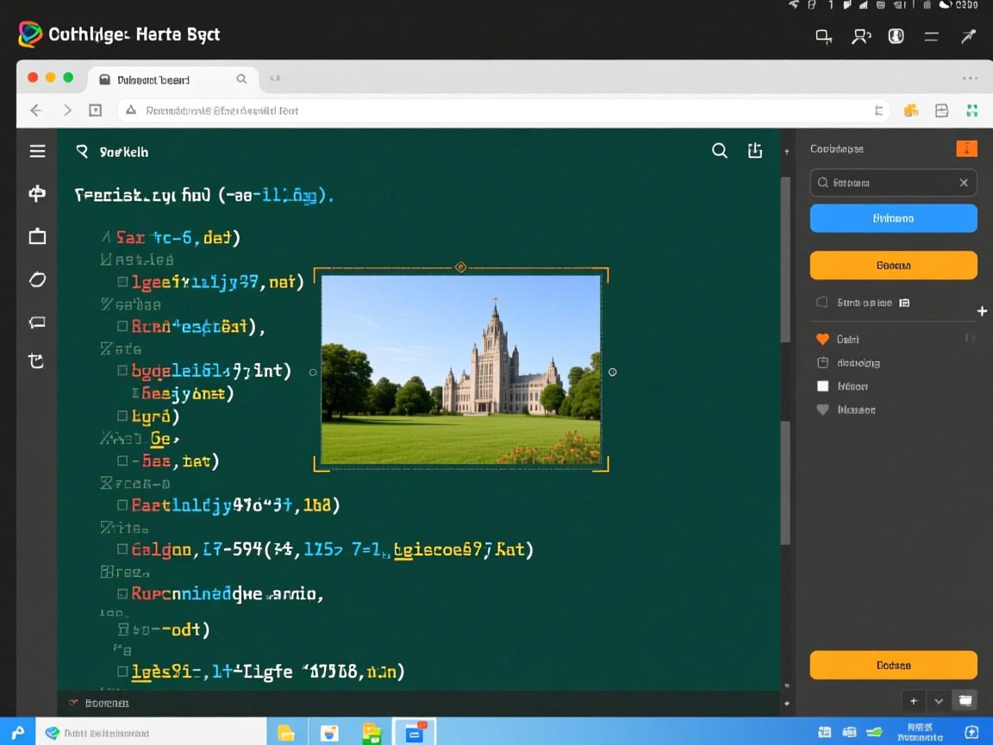Select the briefcase icon in the left sidebar

point(37,236)
